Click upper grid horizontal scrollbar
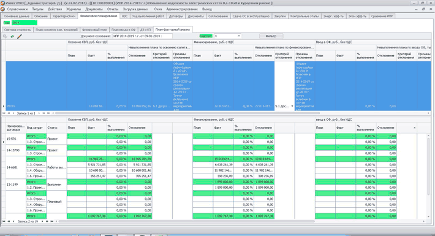Viewport: 435px width, 236px height. [x=187, y=113]
